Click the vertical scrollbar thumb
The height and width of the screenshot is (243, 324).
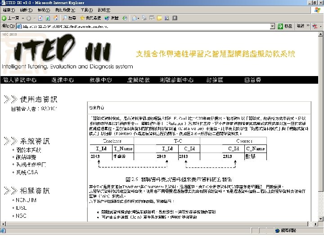320,114
